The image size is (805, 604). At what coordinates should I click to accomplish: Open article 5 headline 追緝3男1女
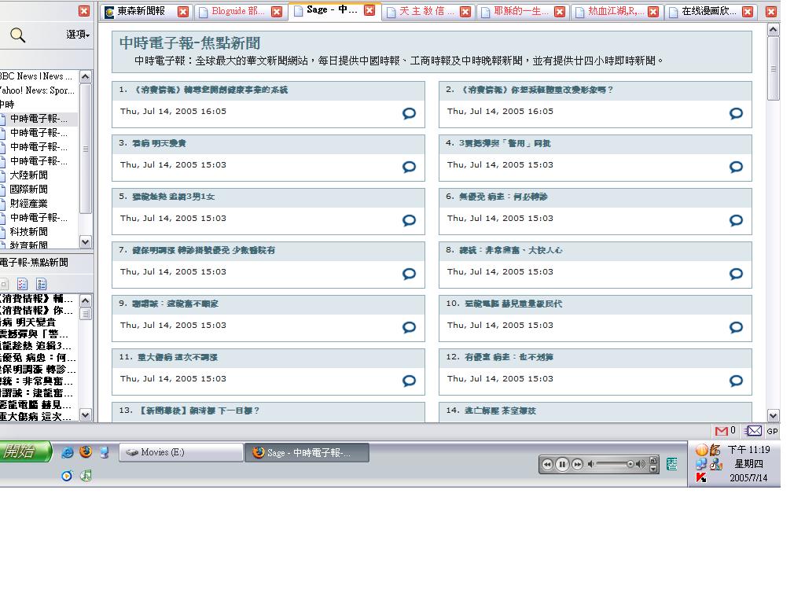tap(174, 197)
